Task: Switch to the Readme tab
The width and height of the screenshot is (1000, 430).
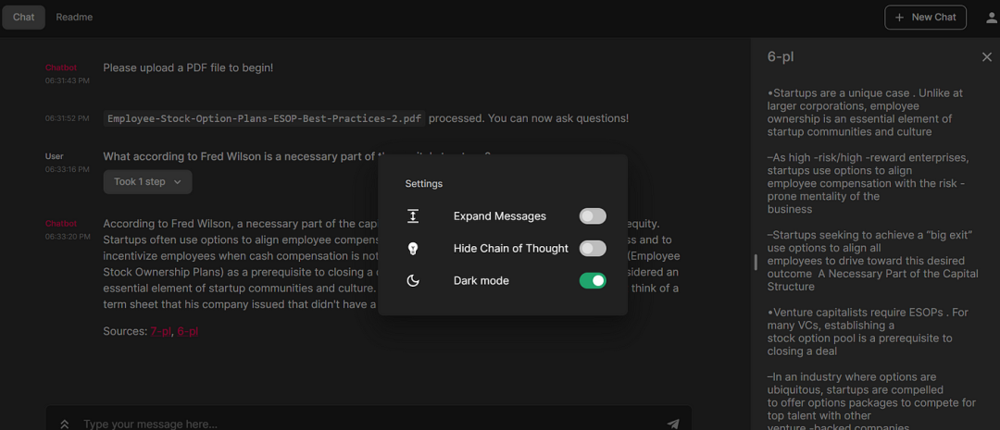Action: tap(74, 18)
